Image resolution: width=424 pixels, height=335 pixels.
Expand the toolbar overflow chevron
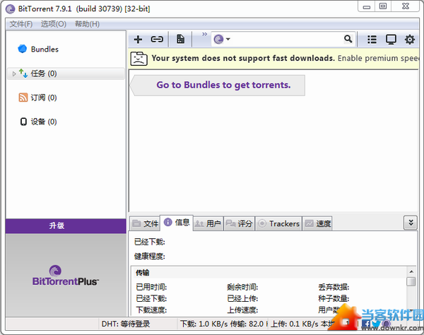coord(204,34)
